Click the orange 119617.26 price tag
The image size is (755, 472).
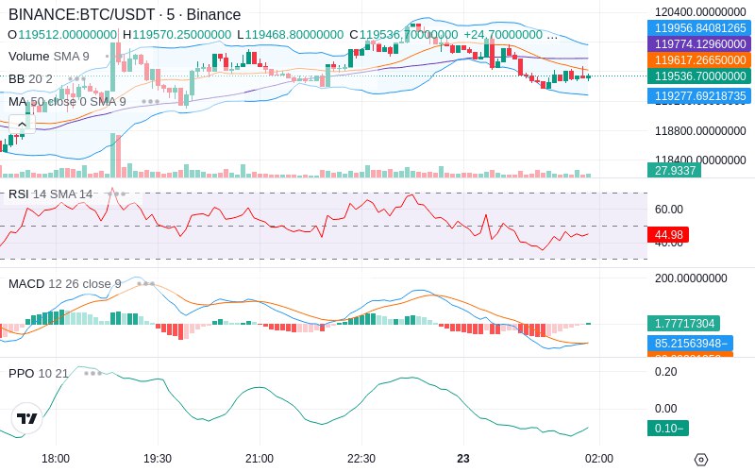point(699,60)
